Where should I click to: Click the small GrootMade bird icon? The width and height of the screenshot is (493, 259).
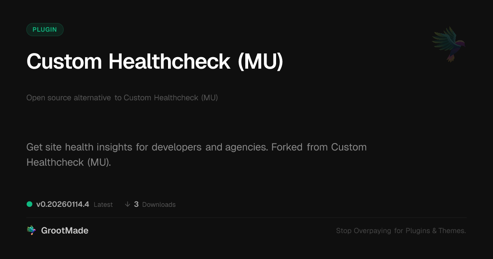coord(31,231)
